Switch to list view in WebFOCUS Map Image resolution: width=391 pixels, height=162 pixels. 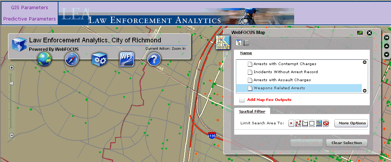tap(246, 43)
